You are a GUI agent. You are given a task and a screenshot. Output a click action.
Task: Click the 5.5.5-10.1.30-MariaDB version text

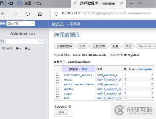coord(89,55)
